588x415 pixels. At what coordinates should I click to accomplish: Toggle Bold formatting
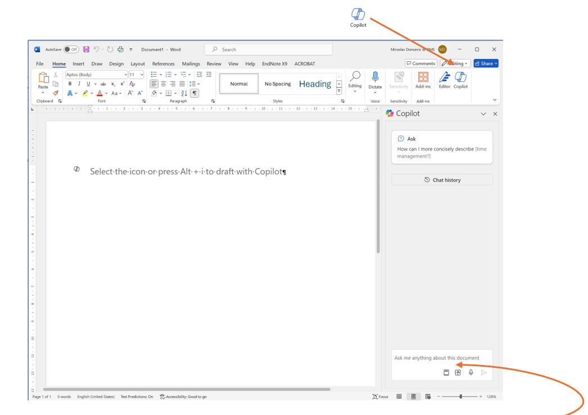pos(70,84)
